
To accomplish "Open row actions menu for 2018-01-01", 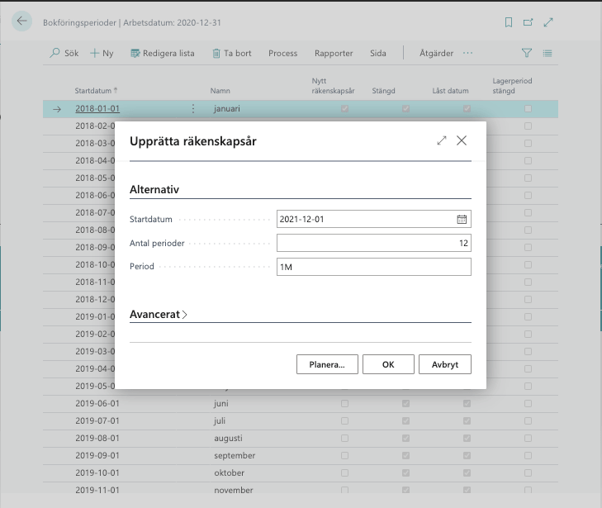I will [x=193, y=109].
